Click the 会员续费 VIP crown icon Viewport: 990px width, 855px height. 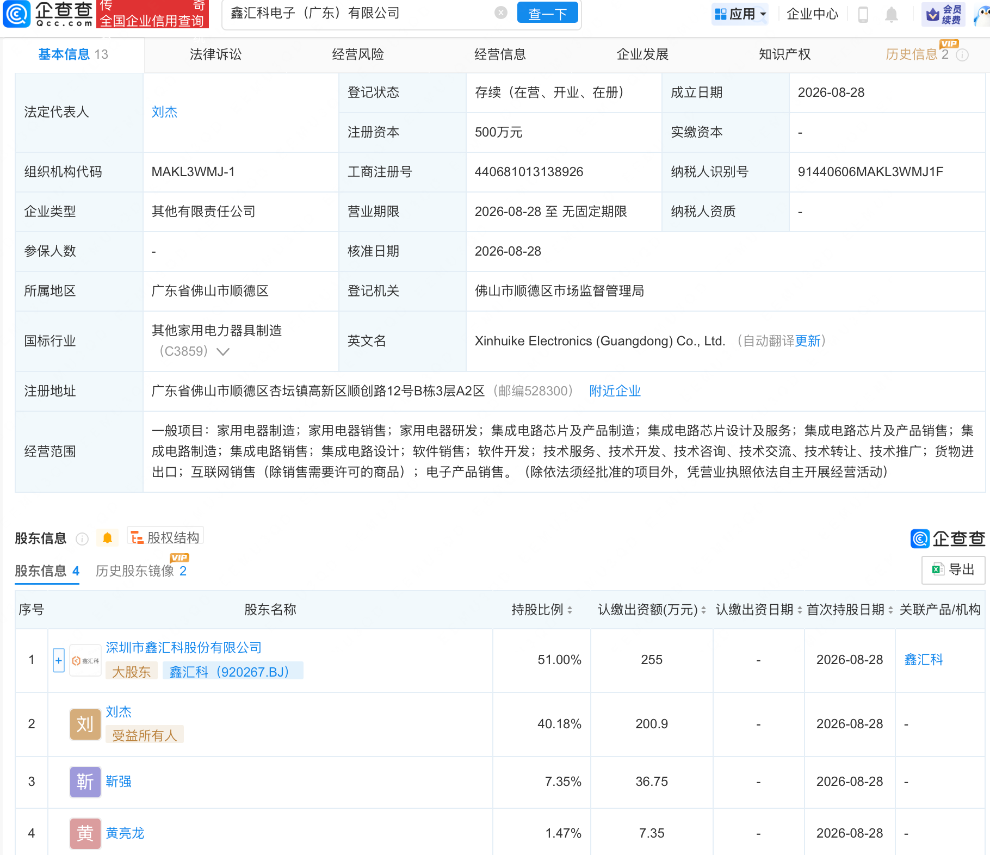944,14
